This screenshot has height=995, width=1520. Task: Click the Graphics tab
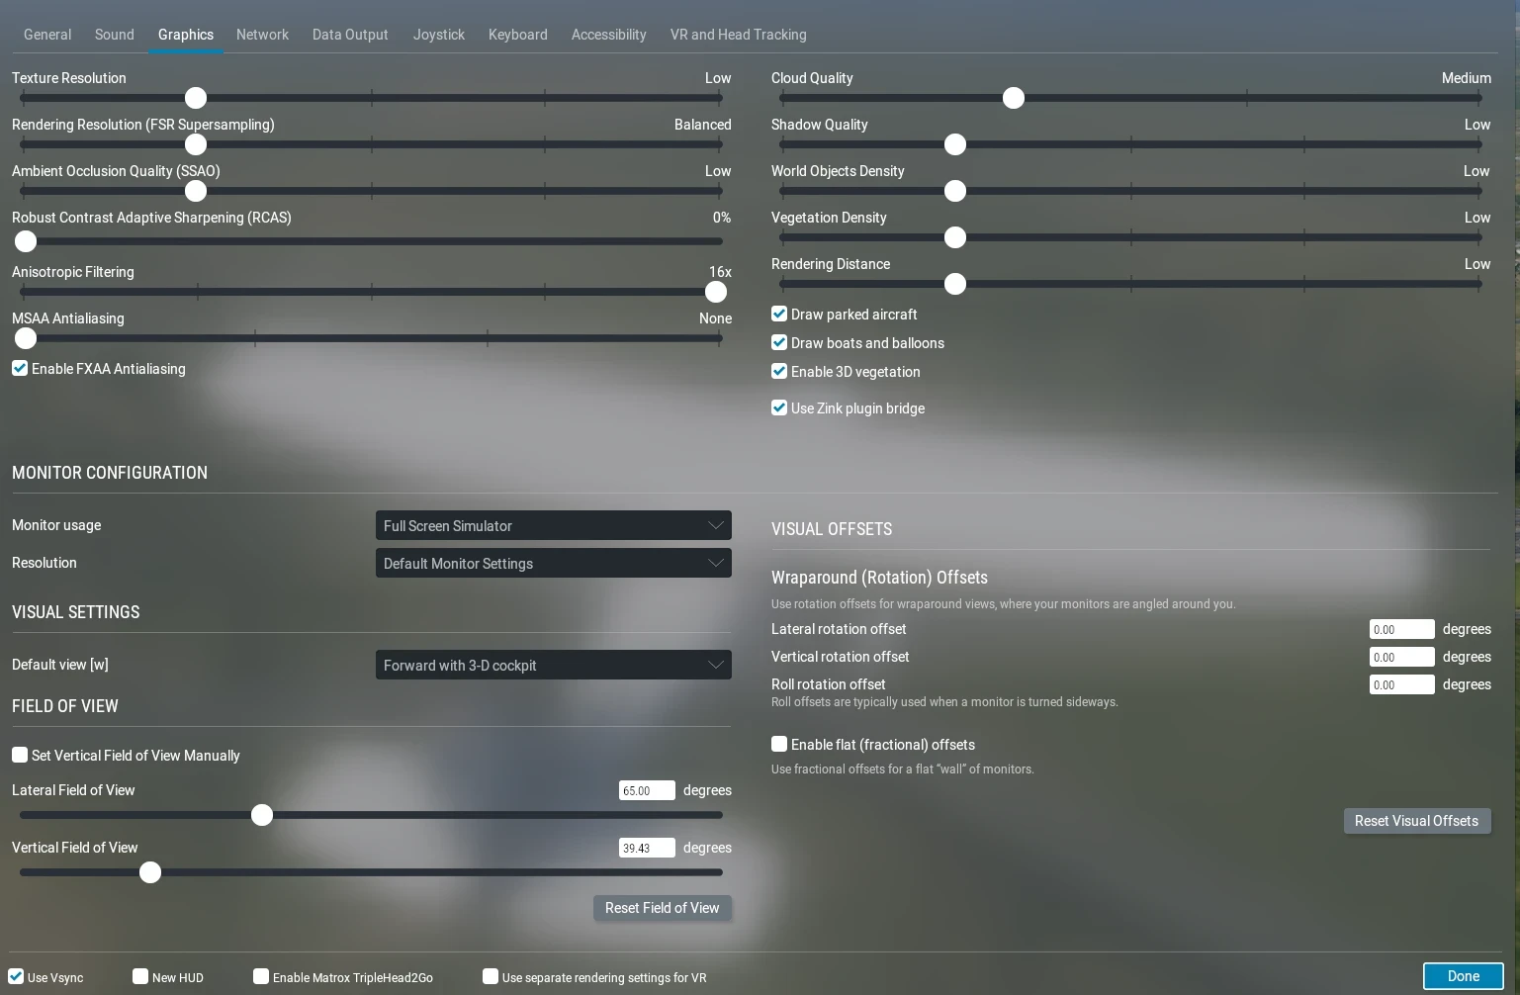coord(186,35)
